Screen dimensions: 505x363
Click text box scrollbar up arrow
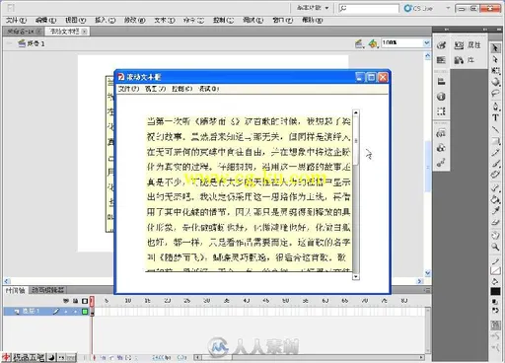pyautogui.click(x=356, y=112)
